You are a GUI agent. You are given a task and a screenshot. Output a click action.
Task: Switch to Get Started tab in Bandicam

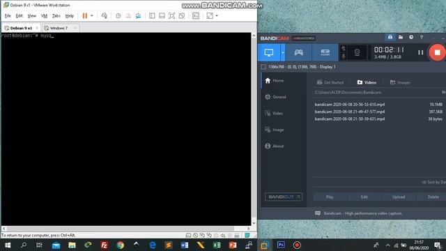point(330,82)
